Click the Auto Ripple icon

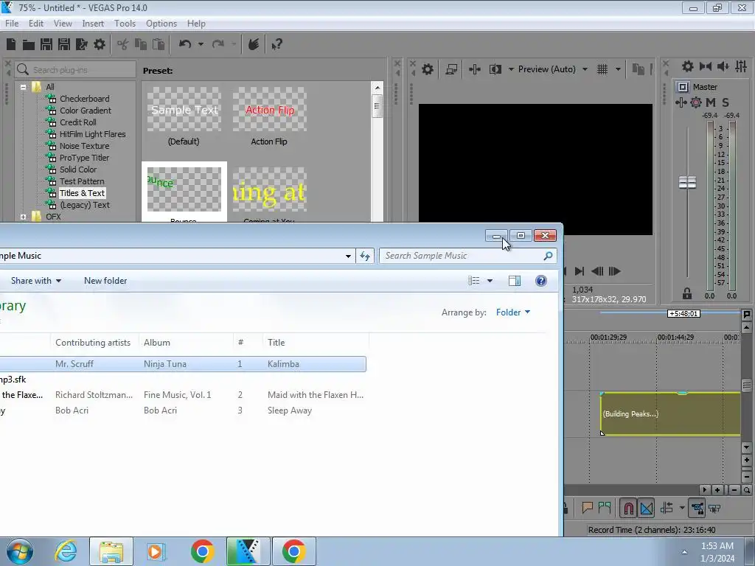coord(667,508)
